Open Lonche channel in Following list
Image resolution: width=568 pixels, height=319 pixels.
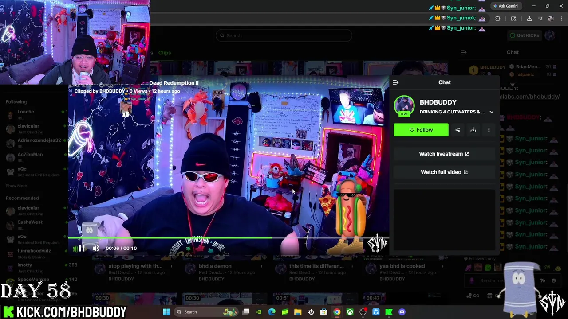click(26, 112)
